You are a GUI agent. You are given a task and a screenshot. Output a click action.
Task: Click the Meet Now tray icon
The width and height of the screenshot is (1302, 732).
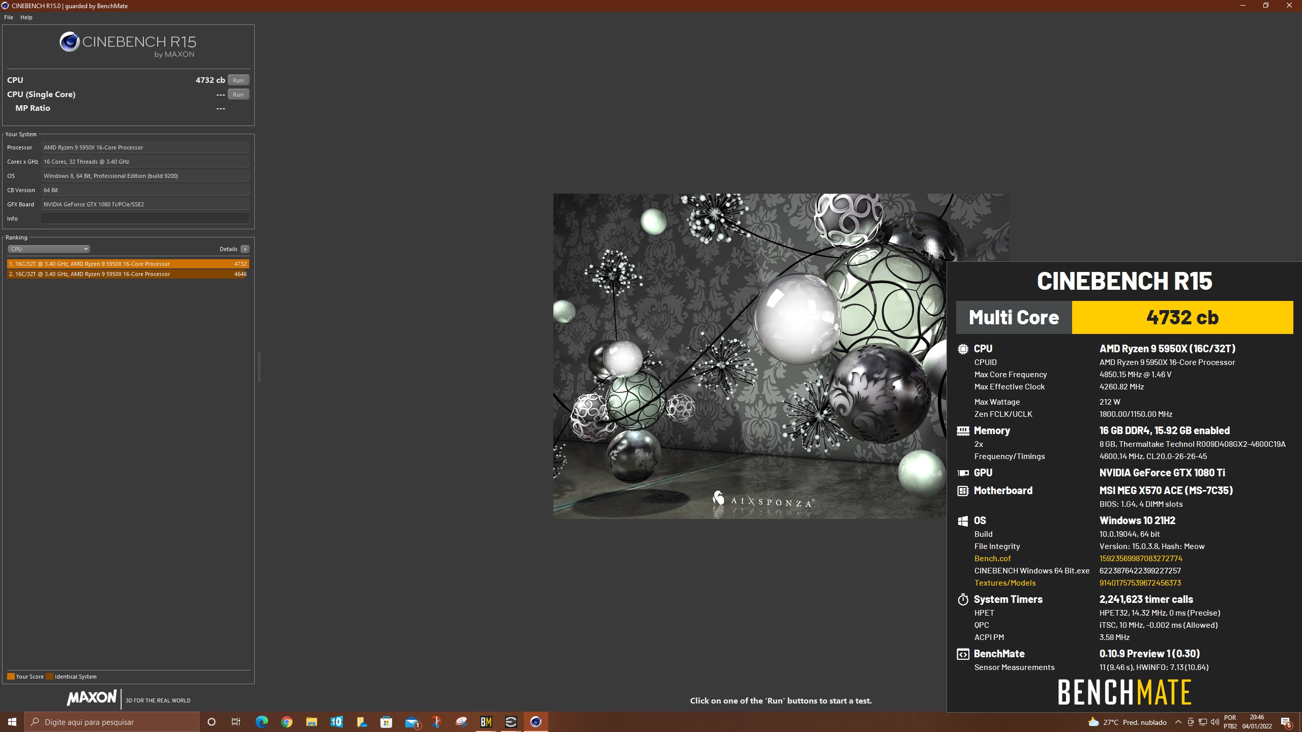(1191, 722)
